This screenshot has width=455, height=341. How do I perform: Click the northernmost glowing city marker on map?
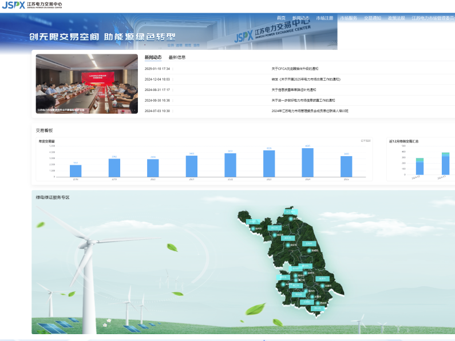click(x=291, y=219)
